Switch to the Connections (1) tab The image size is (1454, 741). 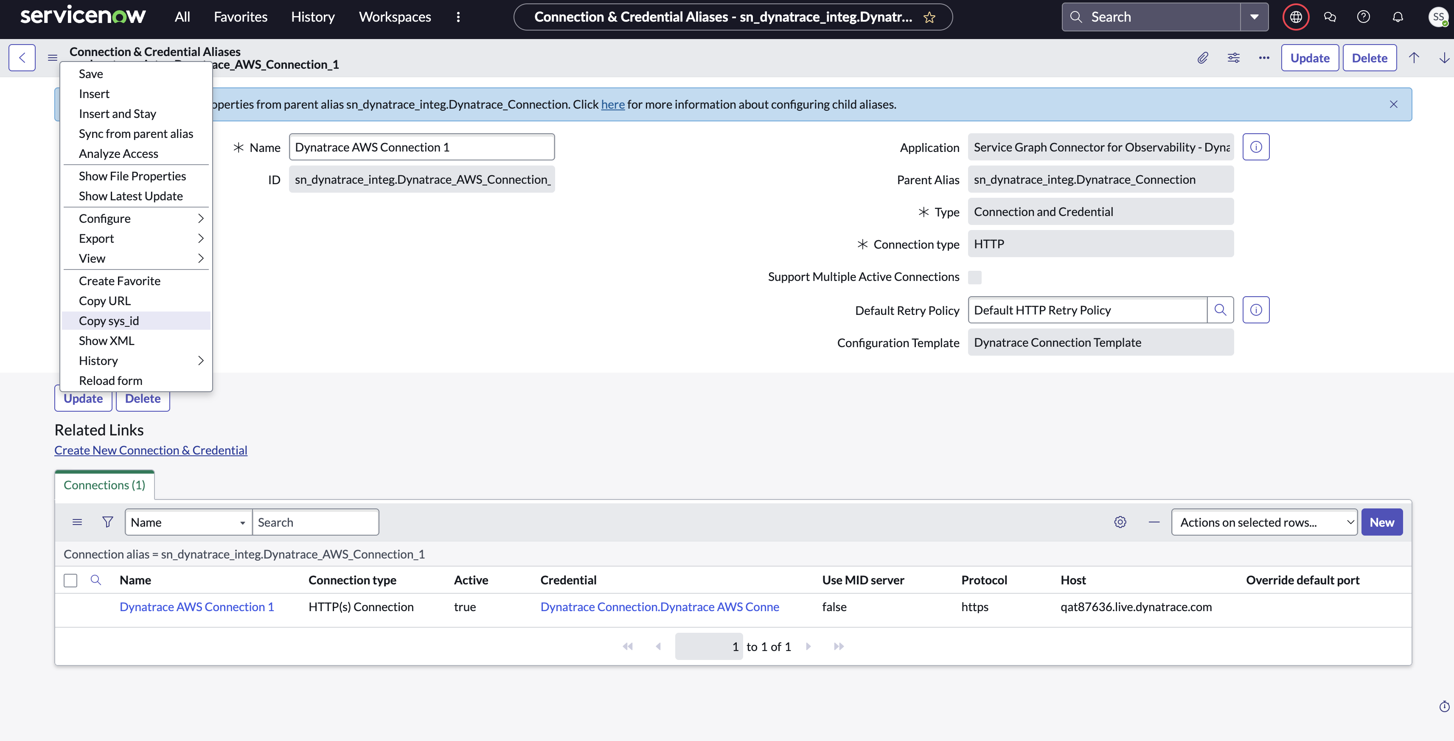click(104, 485)
